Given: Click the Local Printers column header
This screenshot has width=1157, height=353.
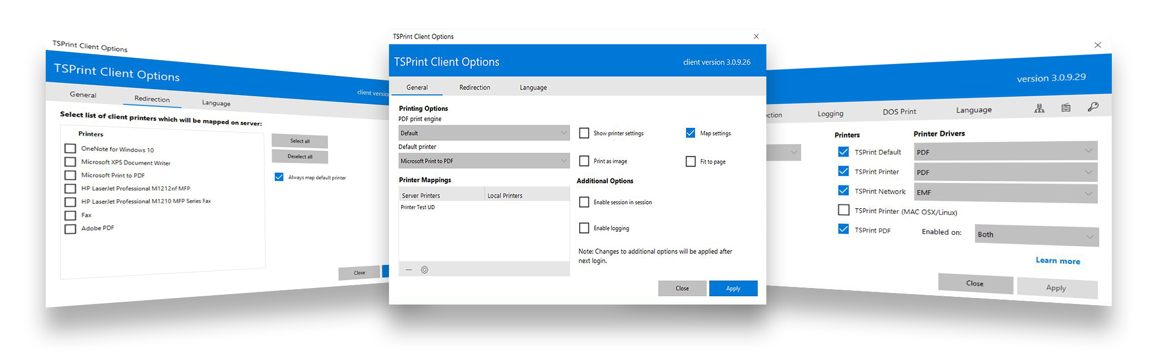Looking at the screenshot, I should point(527,195).
